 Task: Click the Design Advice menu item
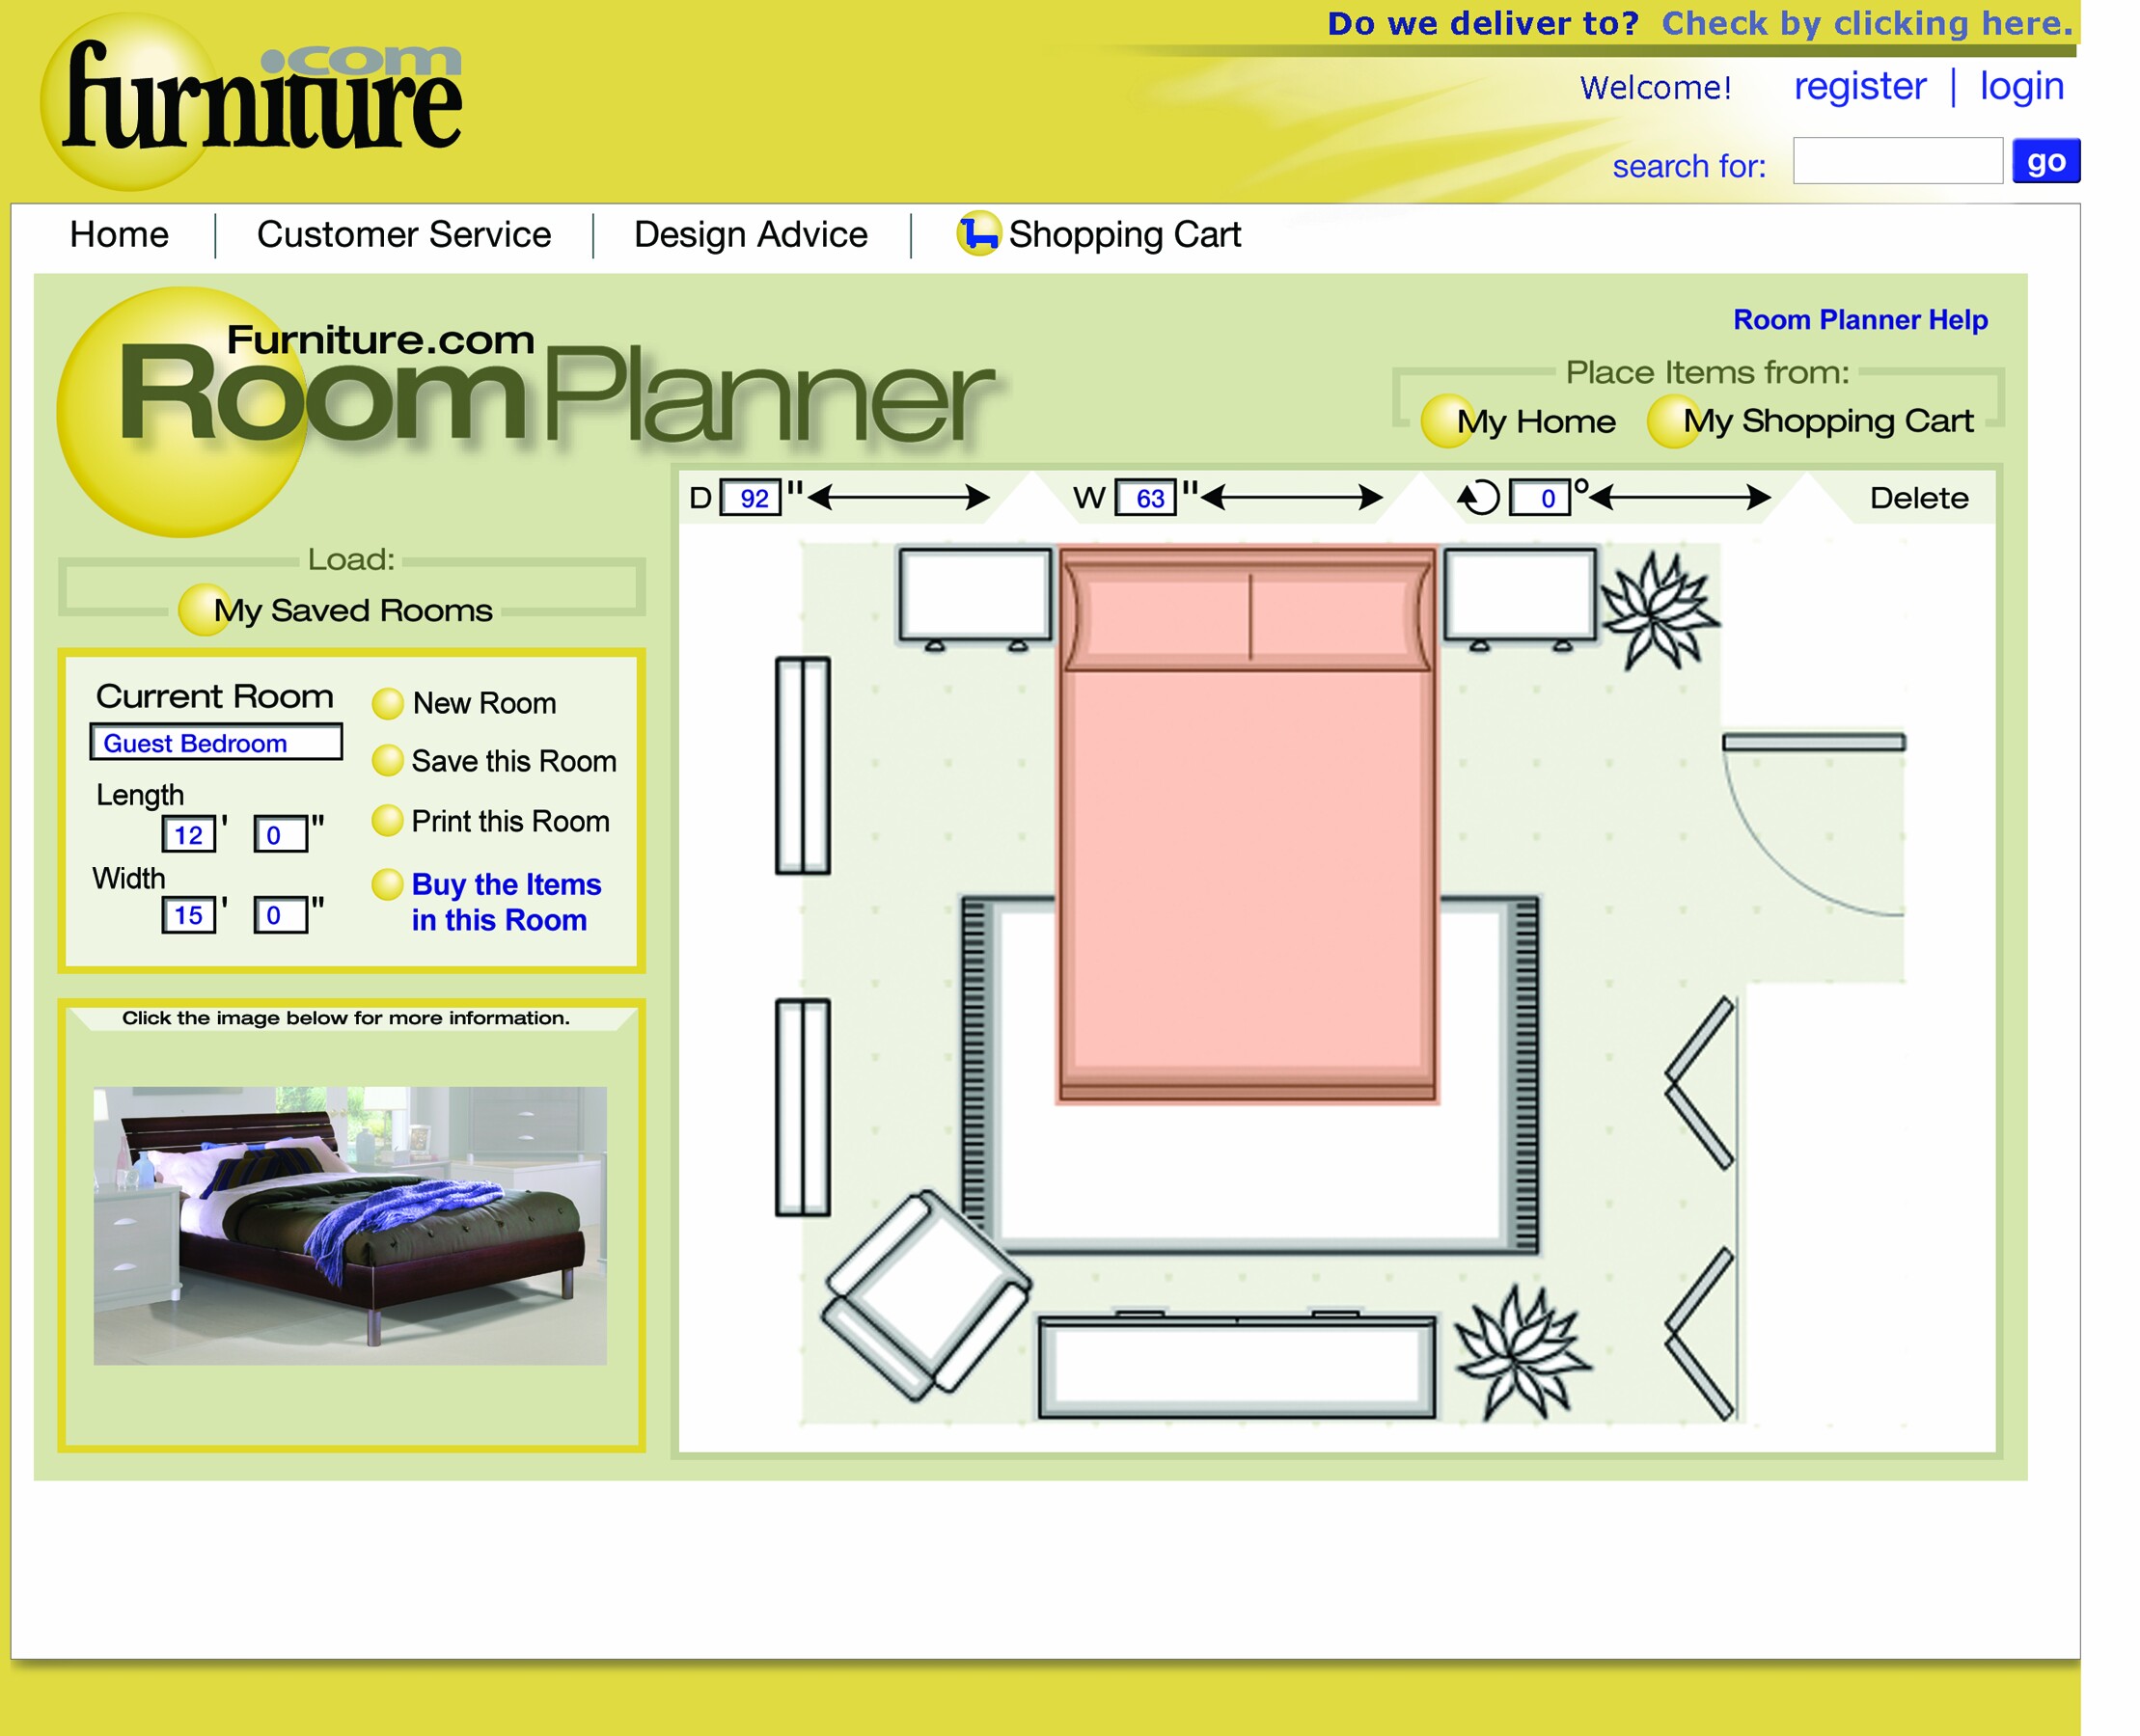point(750,235)
